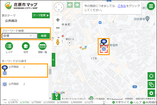Image resolution: width=157 pixels, height=105 pixels.
Task: Open the bottom bar 利用規約 link
Action: pos(150,102)
